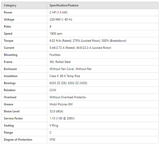Click the Footless mounting value
160x145 pixels.
[x=55, y=55]
